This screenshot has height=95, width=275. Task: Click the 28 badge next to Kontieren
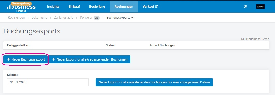(97, 18)
